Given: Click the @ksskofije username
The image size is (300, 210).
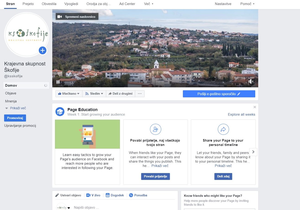Looking at the screenshot, I should click(13, 76).
